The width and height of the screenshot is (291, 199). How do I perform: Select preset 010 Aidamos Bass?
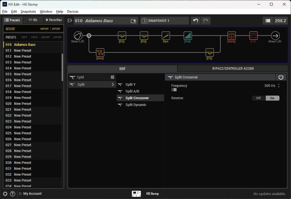(32, 45)
